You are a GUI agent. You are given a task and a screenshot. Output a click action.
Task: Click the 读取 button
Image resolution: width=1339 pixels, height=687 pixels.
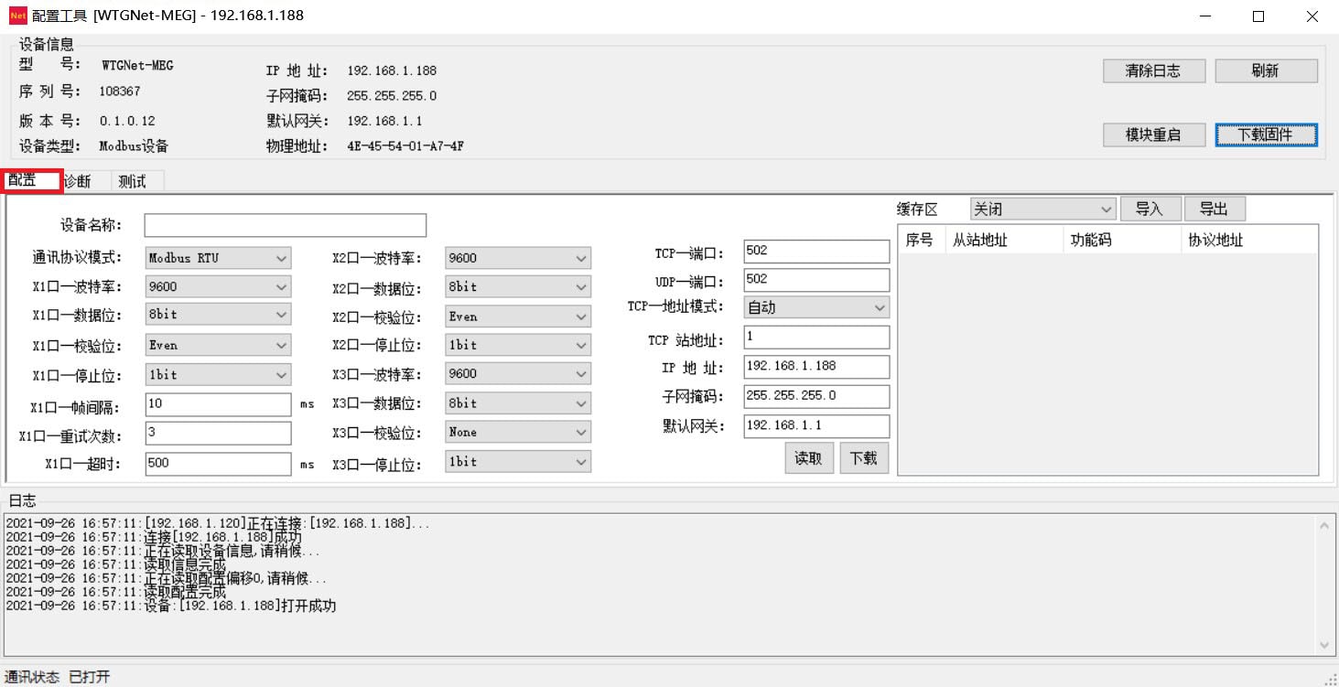click(x=809, y=458)
